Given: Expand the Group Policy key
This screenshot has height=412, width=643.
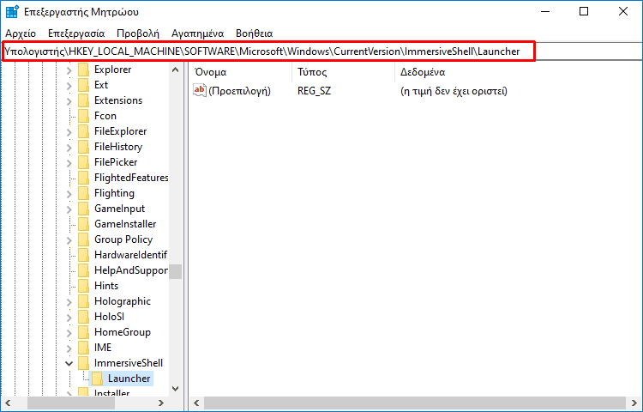Looking at the screenshot, I should click(69, 240).
